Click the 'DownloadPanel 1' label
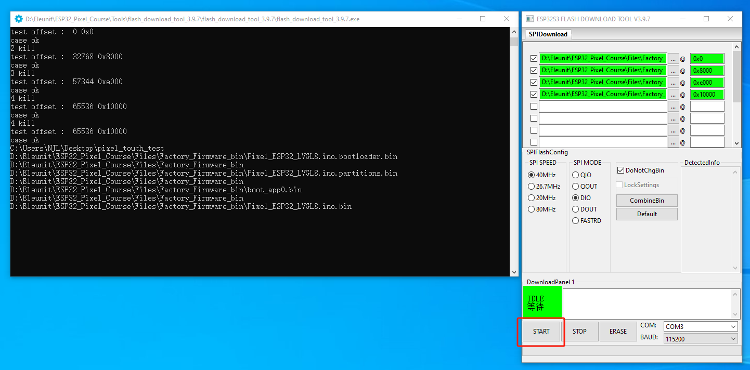The image size is (750, 370). click(551, 282)
